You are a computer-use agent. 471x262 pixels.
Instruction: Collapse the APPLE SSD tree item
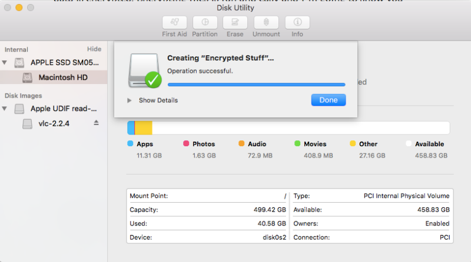pos(5,62)
